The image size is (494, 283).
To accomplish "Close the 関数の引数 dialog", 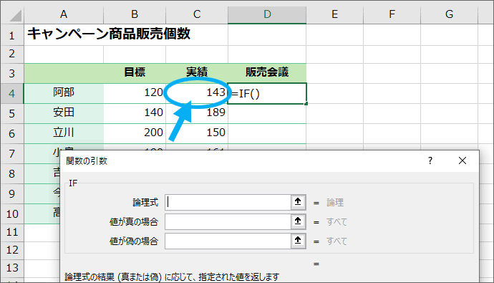I will (462, 160).
